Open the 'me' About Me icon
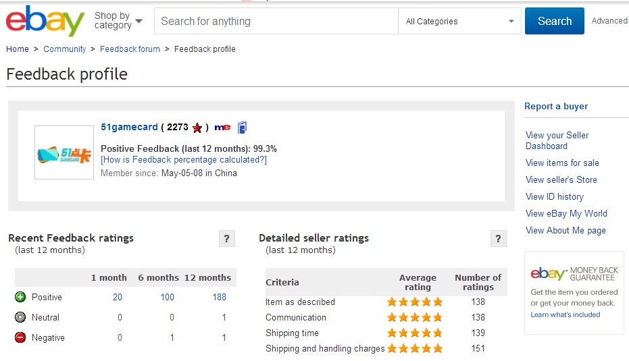The height and width of the screenshot is (361, 629). point(222,128)
